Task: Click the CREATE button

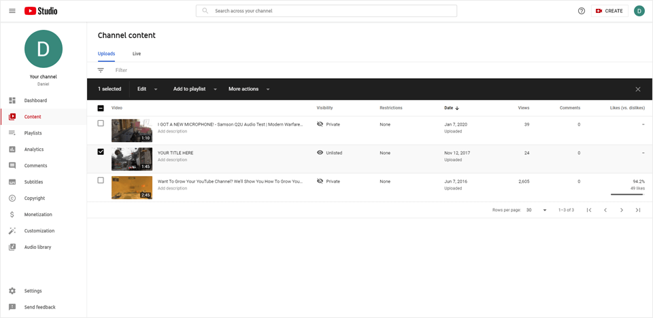Action: pos(609,11)
